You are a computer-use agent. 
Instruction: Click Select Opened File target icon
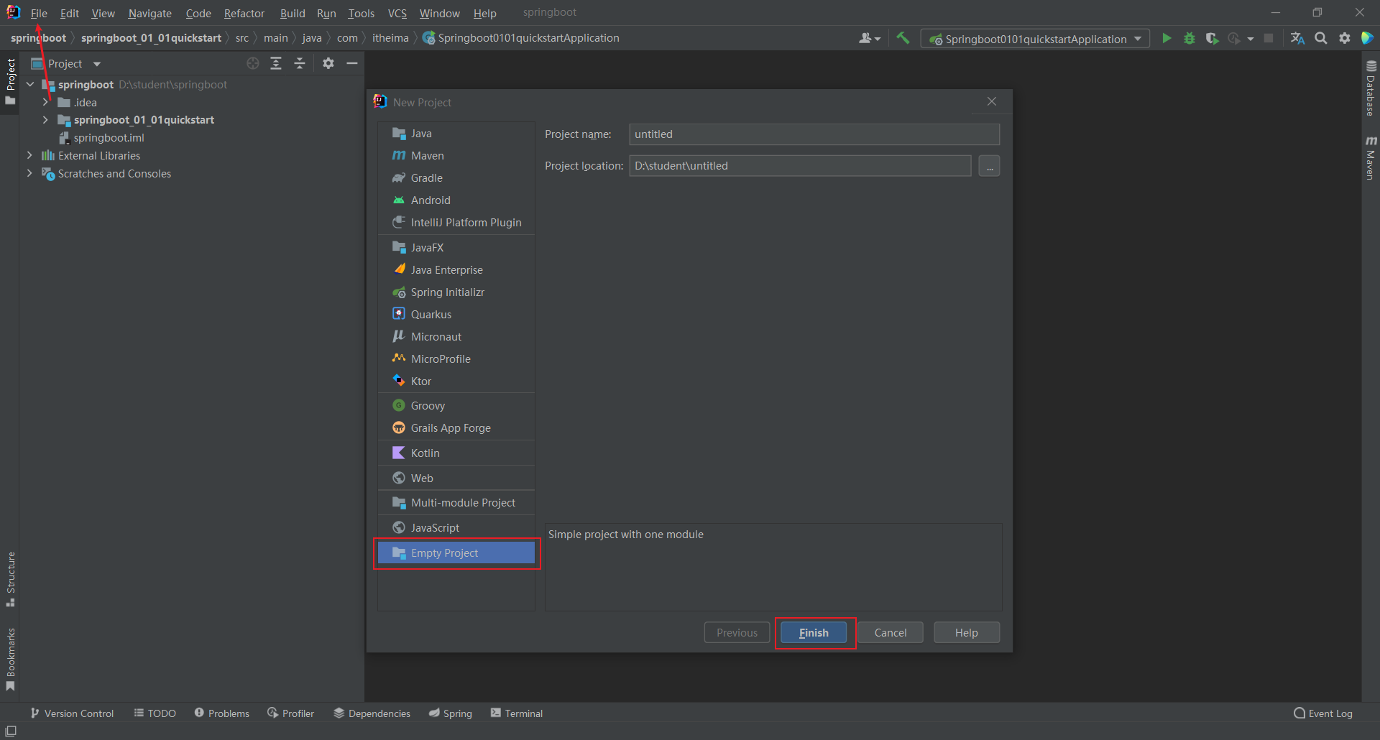[x=252, y=63]
